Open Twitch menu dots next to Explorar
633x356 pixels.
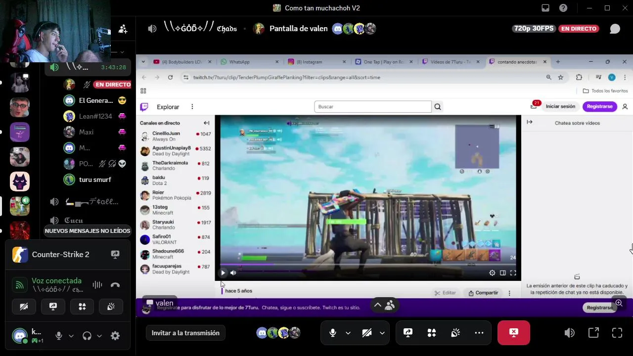coord(192,107)
